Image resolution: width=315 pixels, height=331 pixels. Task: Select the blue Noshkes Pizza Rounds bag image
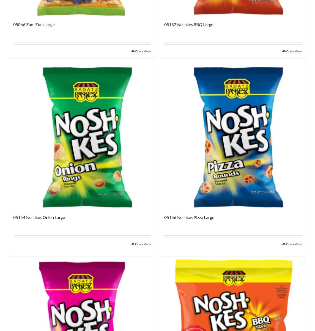tap(238, 137)
